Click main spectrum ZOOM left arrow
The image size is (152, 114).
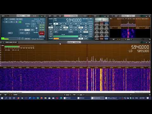pyautogui.click(x=65, y=95)
